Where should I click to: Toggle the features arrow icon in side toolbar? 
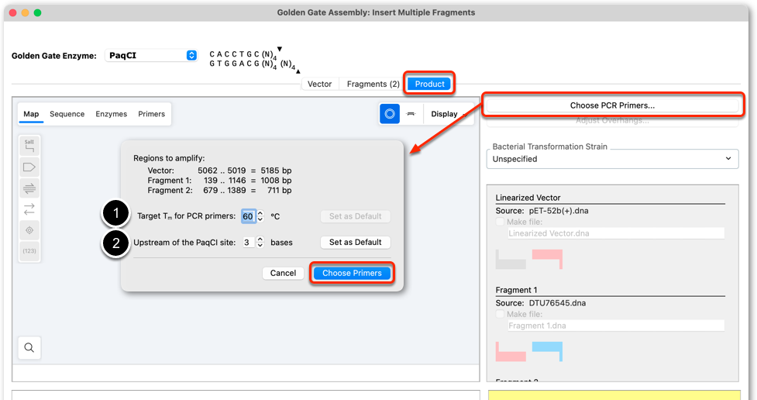(x=29, y=167)
